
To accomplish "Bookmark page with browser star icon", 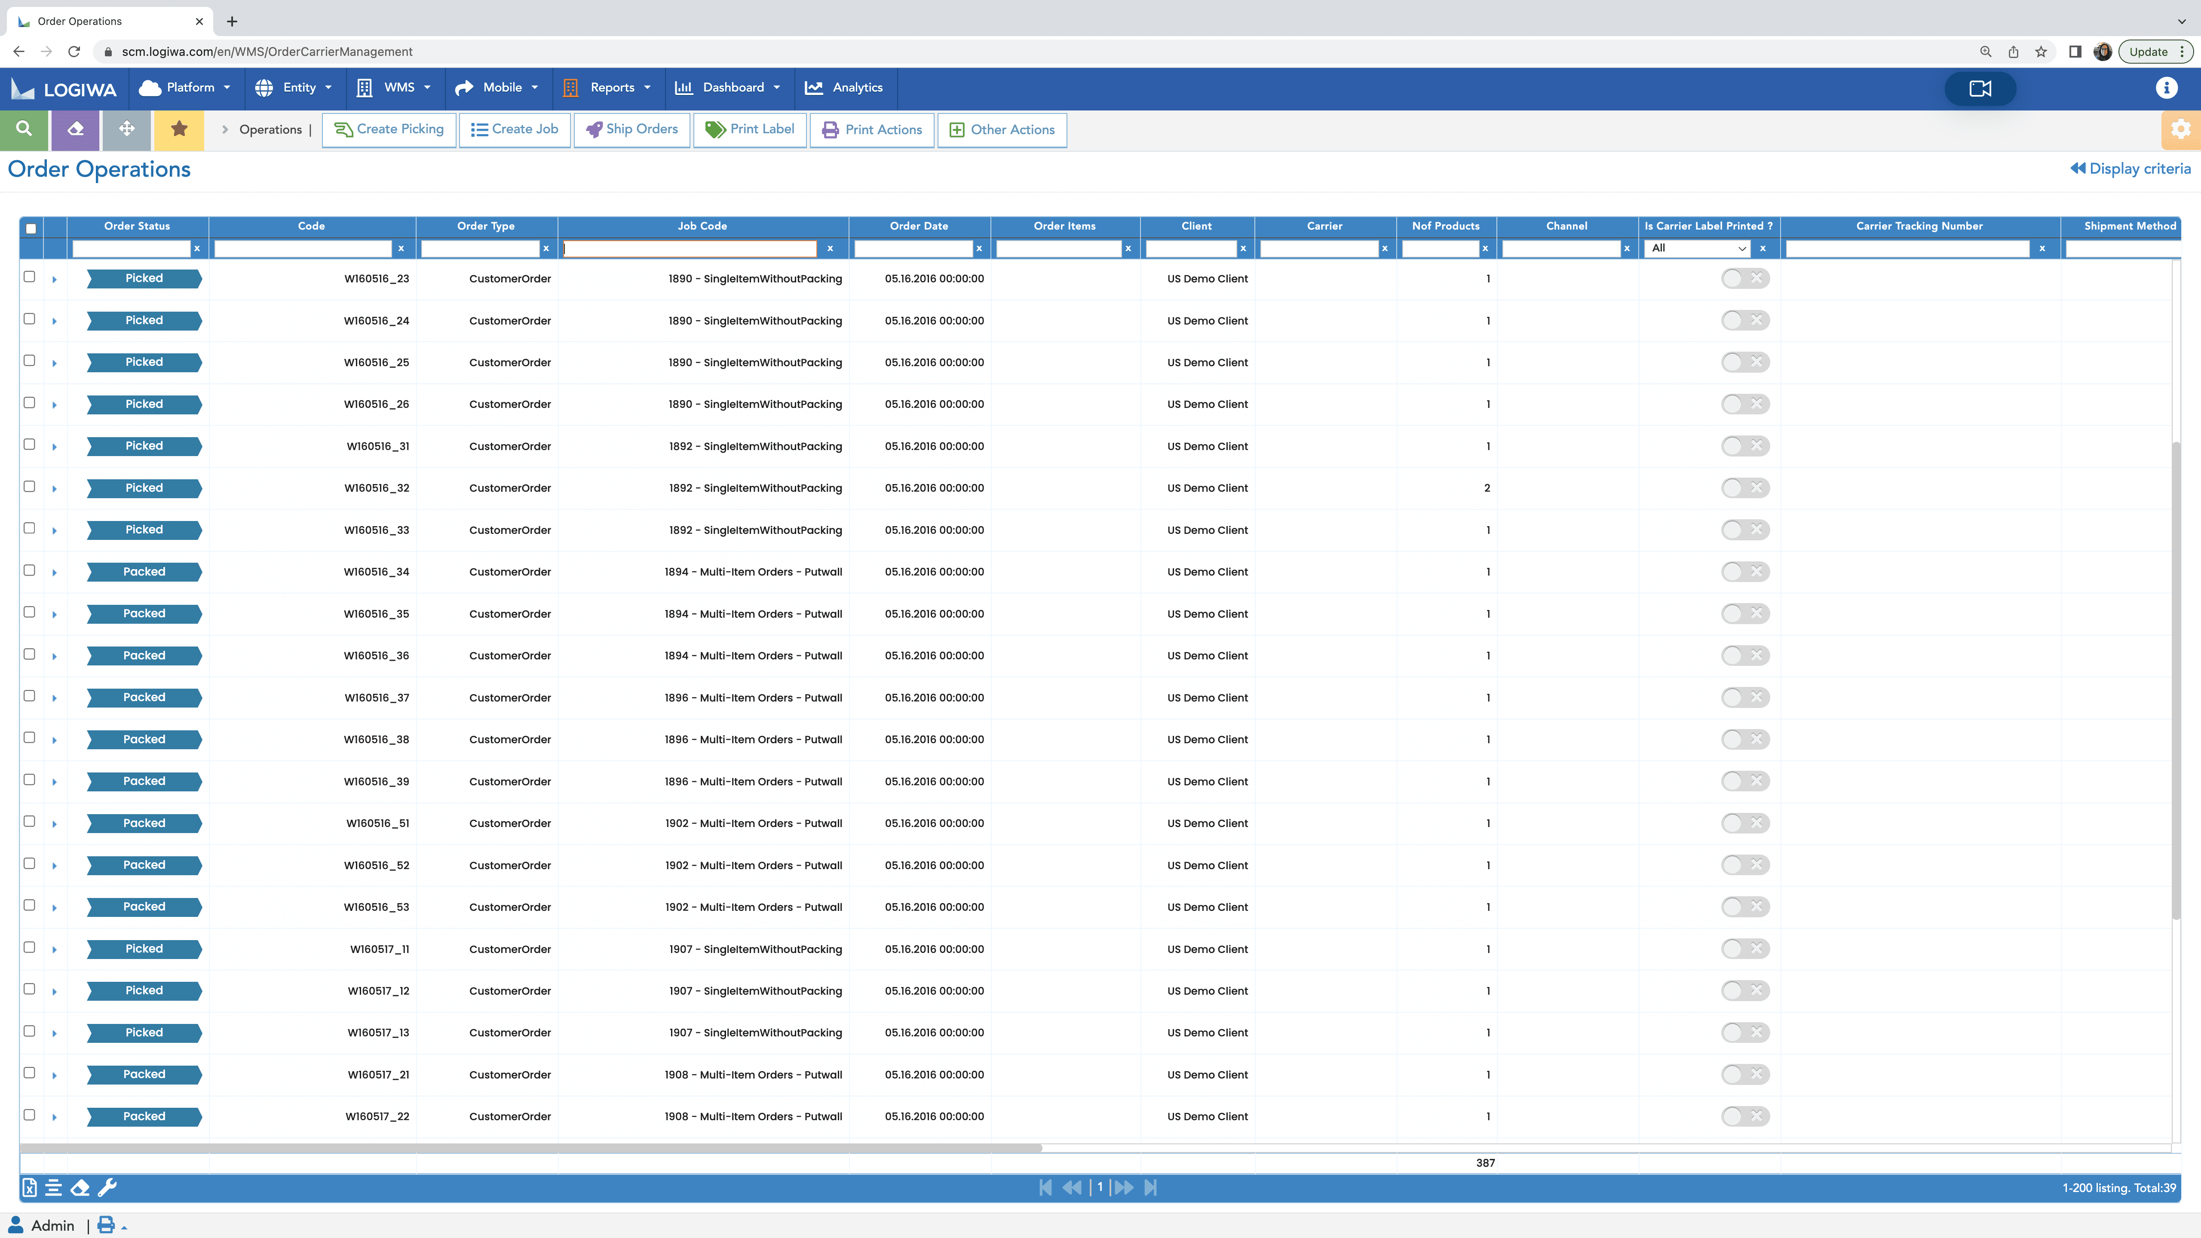I will 2041,52.
